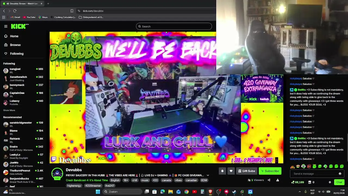Report the stream with warning icon
The height and width of the screenshot is (196, 348).
pos(278,180)
